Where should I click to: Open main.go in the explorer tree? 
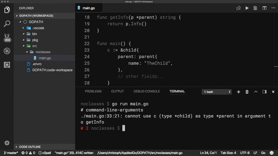[x=44, y=58]
